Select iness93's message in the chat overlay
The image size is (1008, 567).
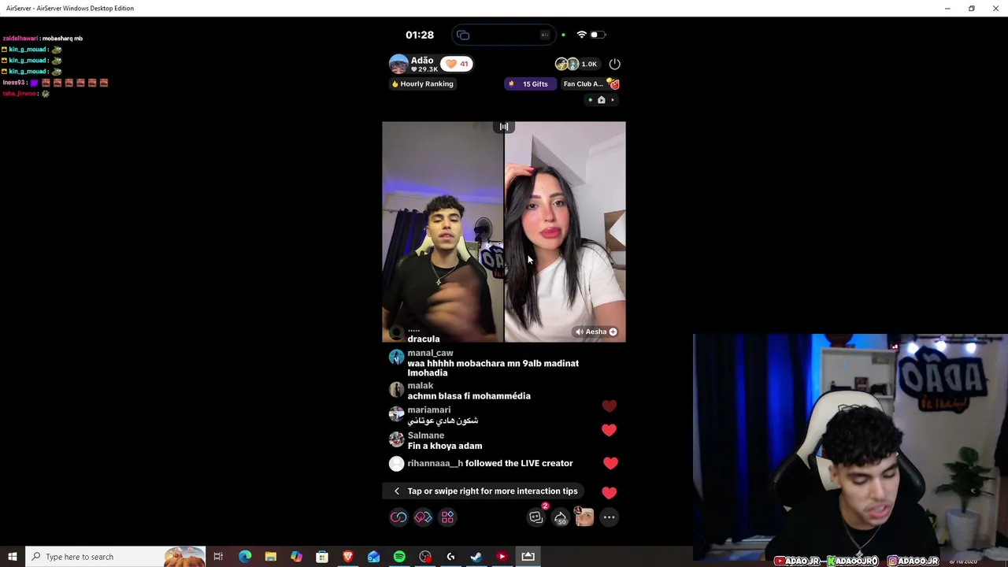click(55, 83)
